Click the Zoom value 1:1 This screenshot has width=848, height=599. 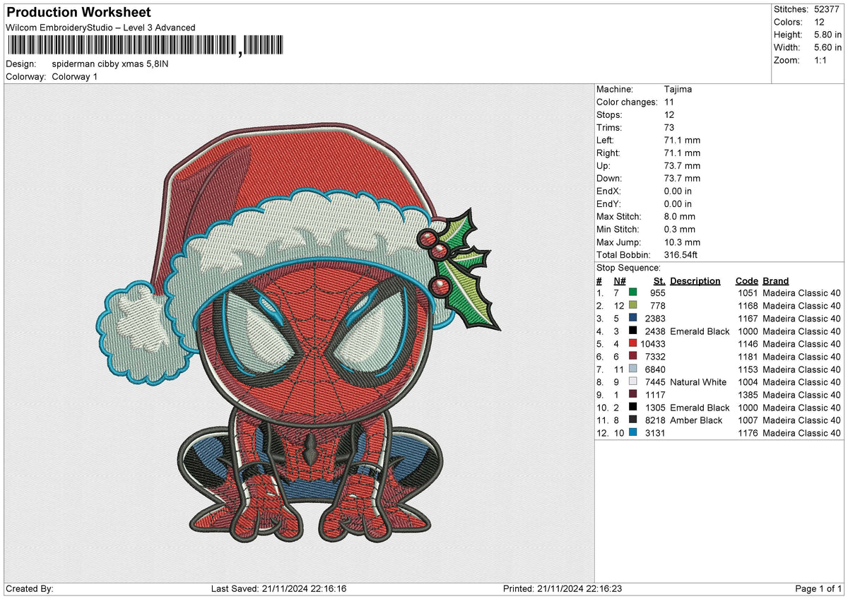pyautogui.click(x=821, y=60)
